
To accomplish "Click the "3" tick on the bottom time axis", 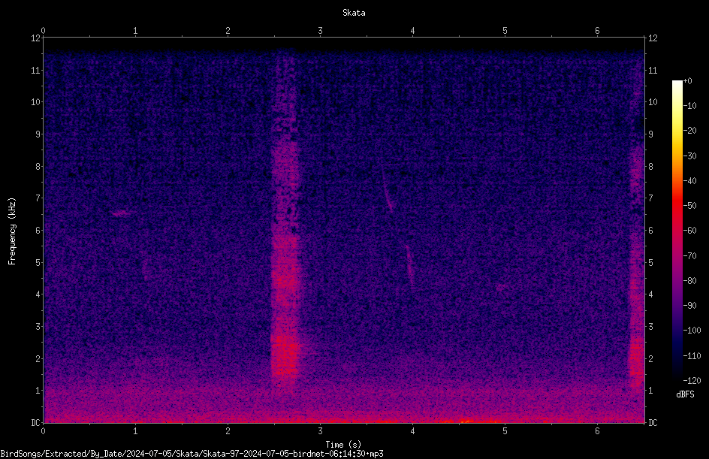I will (x=320, y=431).
